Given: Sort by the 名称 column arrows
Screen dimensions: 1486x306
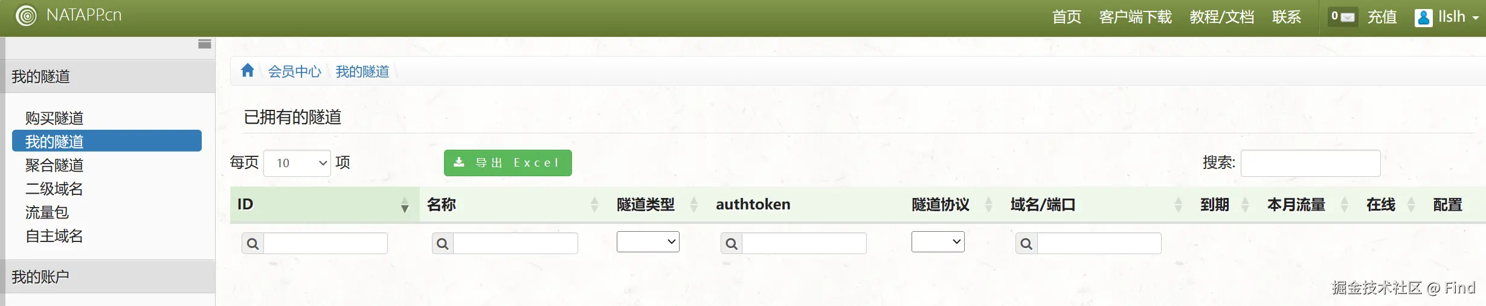Looking at the screenshot, I should (x=594, y=205).
